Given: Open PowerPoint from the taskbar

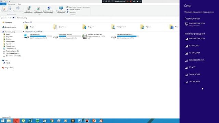Looking at the screenshot, I should coord(94,121).
